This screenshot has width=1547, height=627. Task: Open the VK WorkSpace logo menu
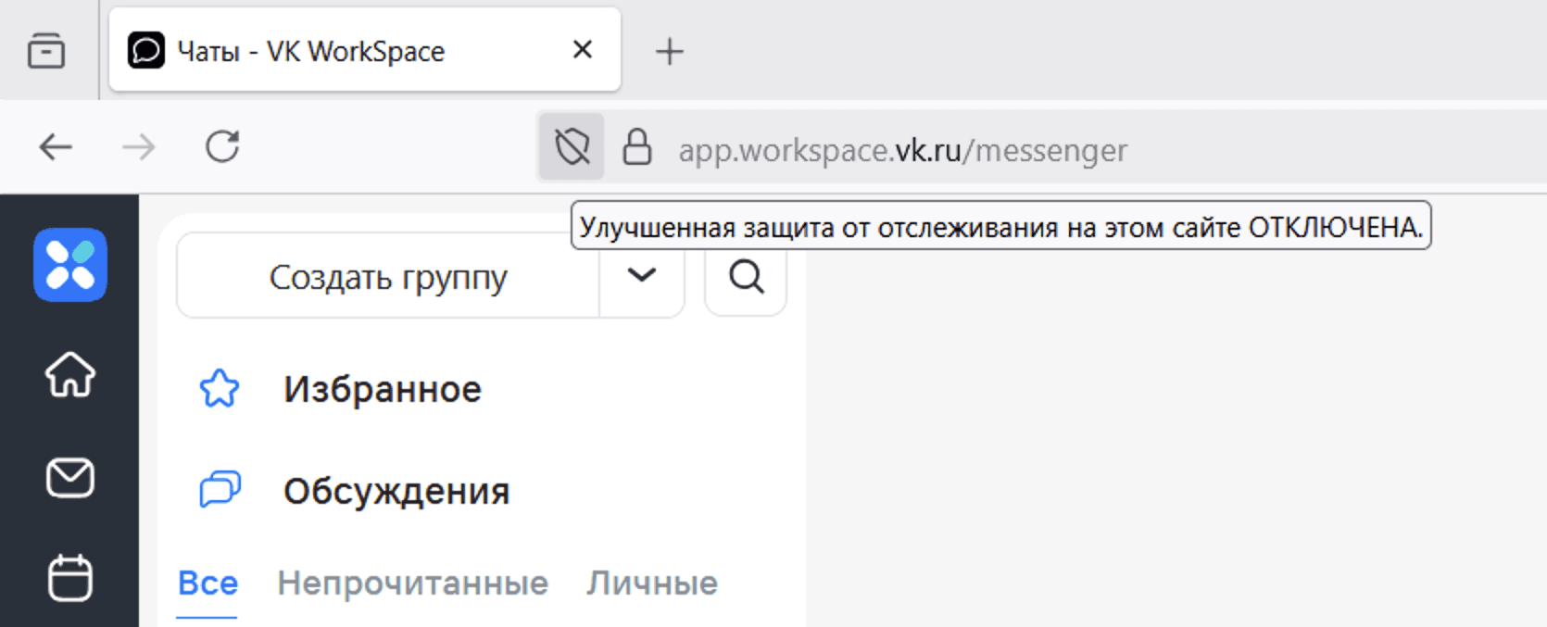click(70, 265)
